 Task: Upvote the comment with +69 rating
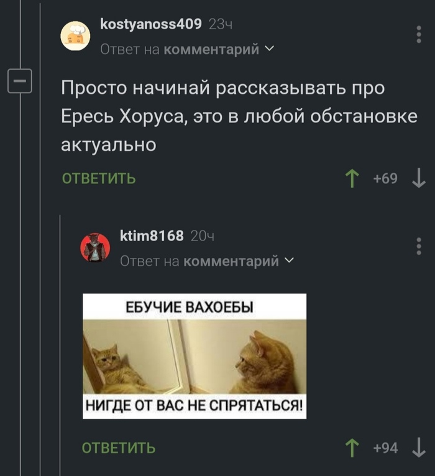[x=352, y=178]
